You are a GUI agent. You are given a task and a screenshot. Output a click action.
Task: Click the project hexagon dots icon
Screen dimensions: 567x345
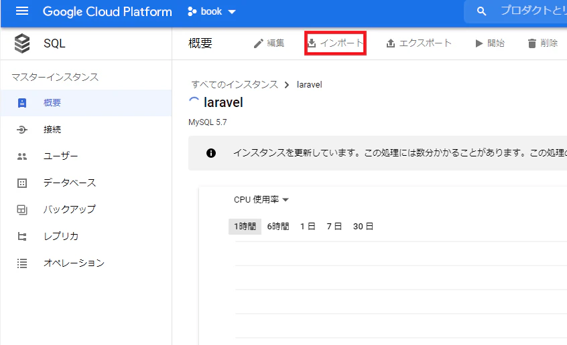click(x=192, y=11)
